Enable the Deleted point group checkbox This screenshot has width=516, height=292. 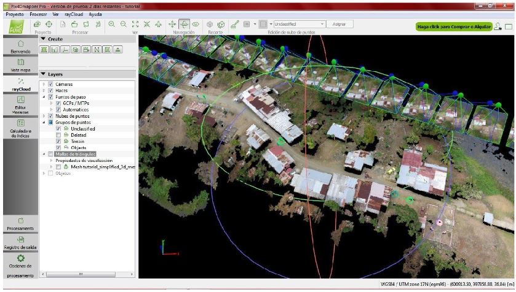58,134
